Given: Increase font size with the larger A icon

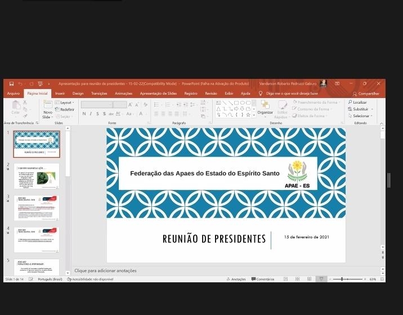Looking at the screenshot, I should (x=130, y=104).
